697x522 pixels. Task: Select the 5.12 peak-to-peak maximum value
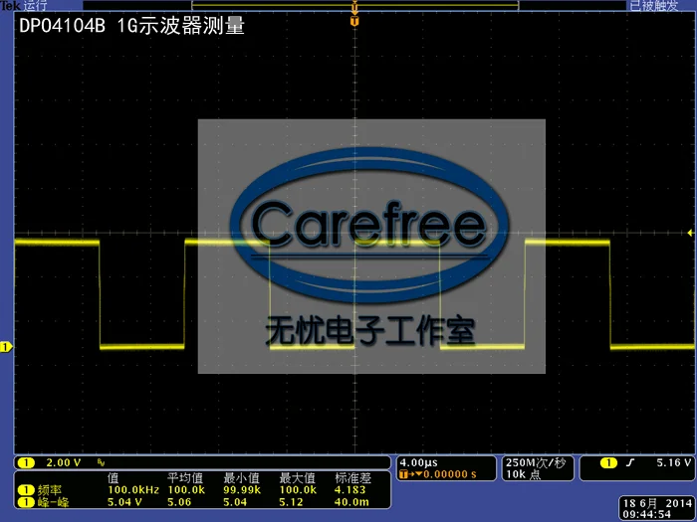click(x=291, y=502)
